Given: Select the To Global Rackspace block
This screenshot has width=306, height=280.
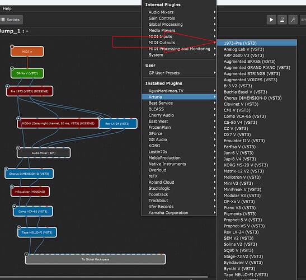Looking at the screenshot, I should pos(96,259).
